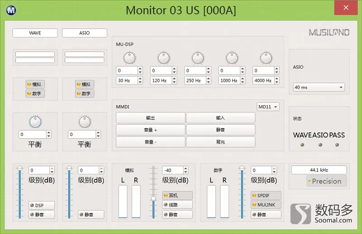Image resolution: width=362 pixels, height=234 pixels.
Task: Step the 120 Hz frequency spinner
Action: coord(174,80)
